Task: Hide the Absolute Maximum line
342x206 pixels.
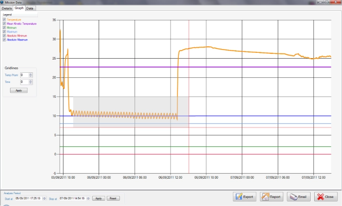Action: pyautogui.click(x=5, y=40)
